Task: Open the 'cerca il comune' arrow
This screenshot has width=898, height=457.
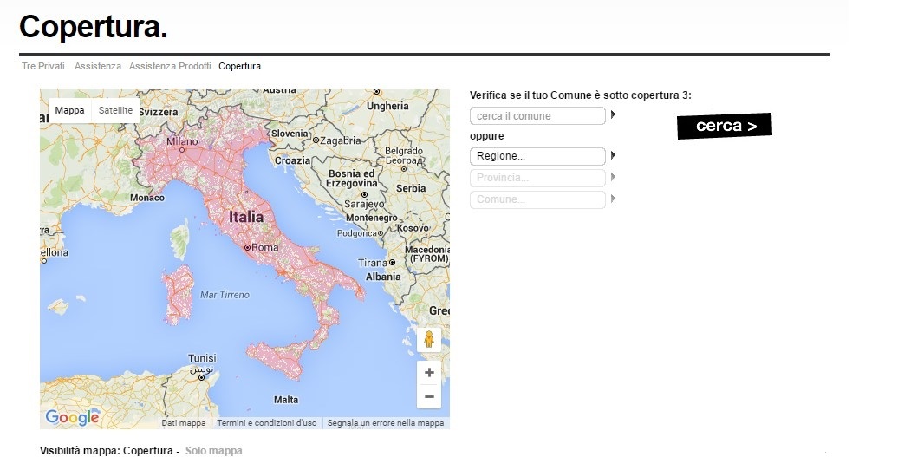Action: [613, 114]
